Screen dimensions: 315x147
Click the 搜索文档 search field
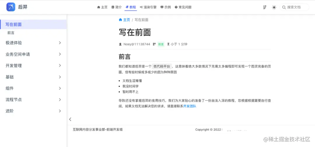click(x=294, y=7)
